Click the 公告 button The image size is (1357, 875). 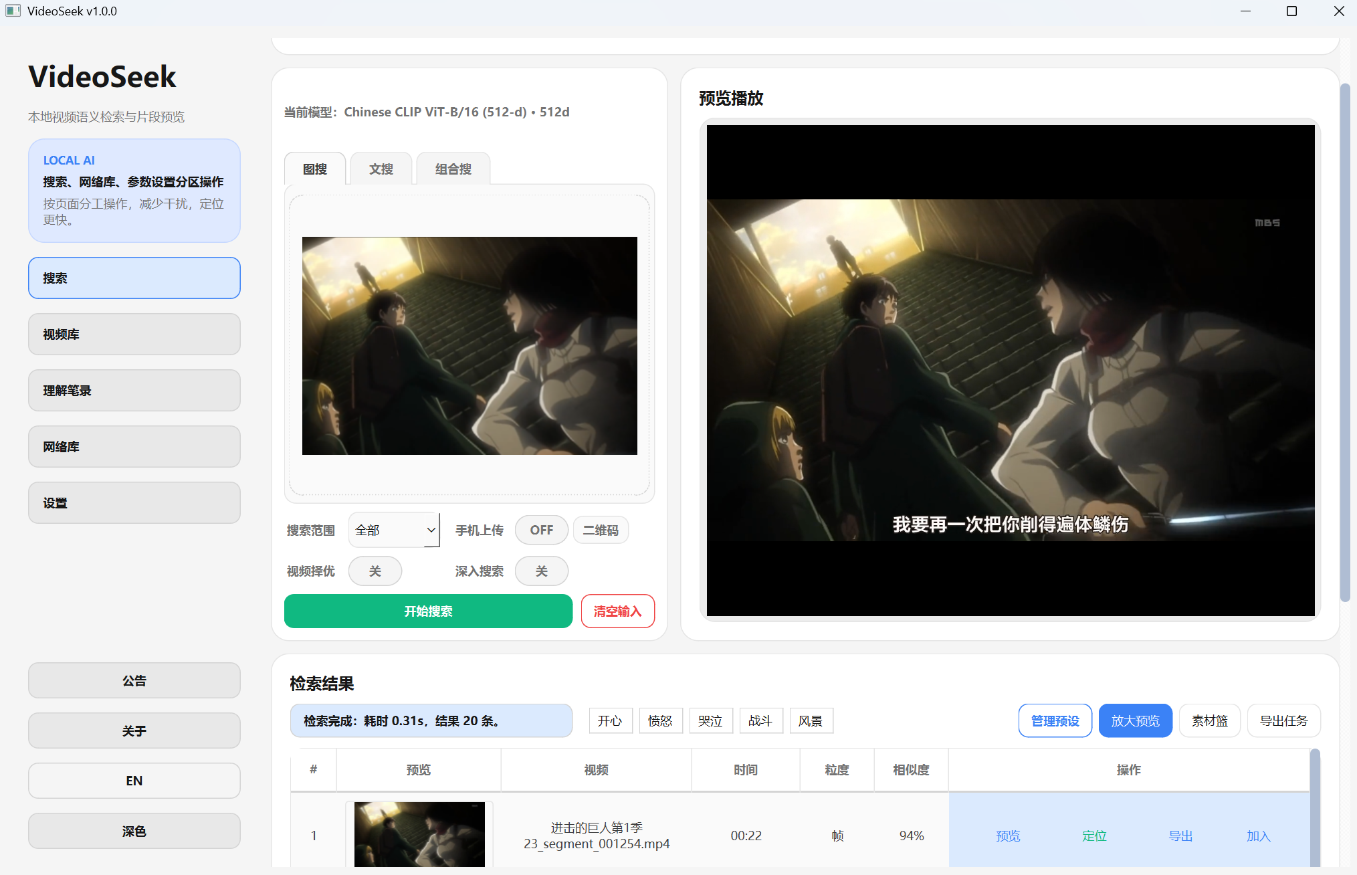(134, 680)
